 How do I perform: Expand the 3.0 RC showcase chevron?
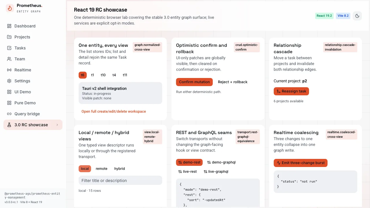pos(57,125)
